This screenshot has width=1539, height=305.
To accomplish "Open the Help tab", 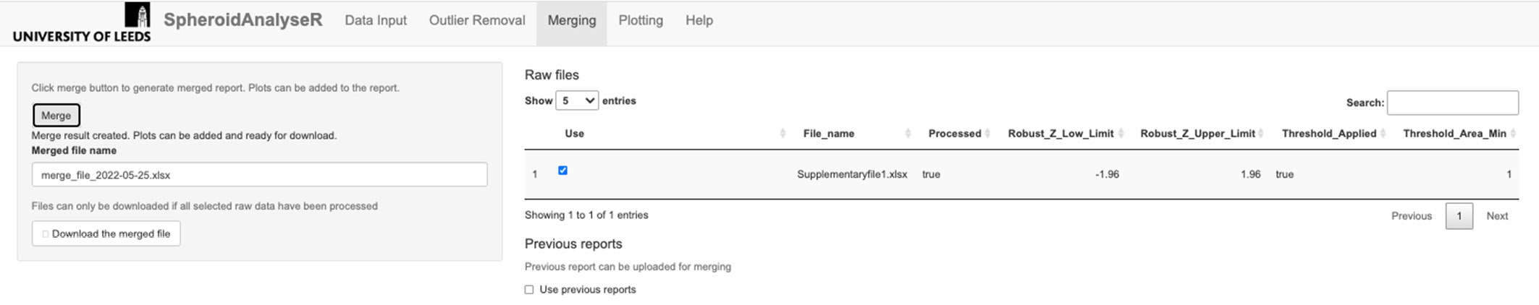I will coord(699,21).
